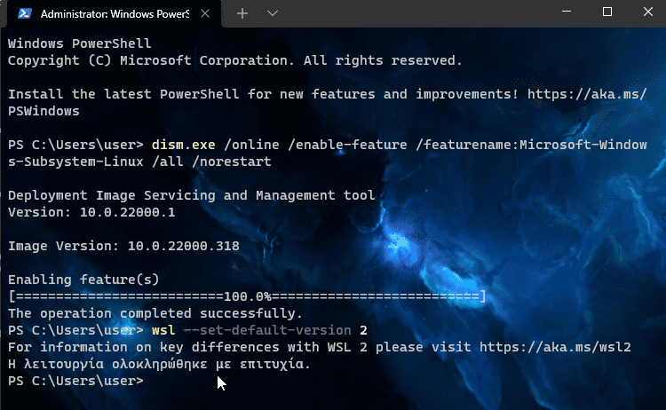666x410 pixels.
Task: Click the Greek success message line
Action: click(159, 364)
